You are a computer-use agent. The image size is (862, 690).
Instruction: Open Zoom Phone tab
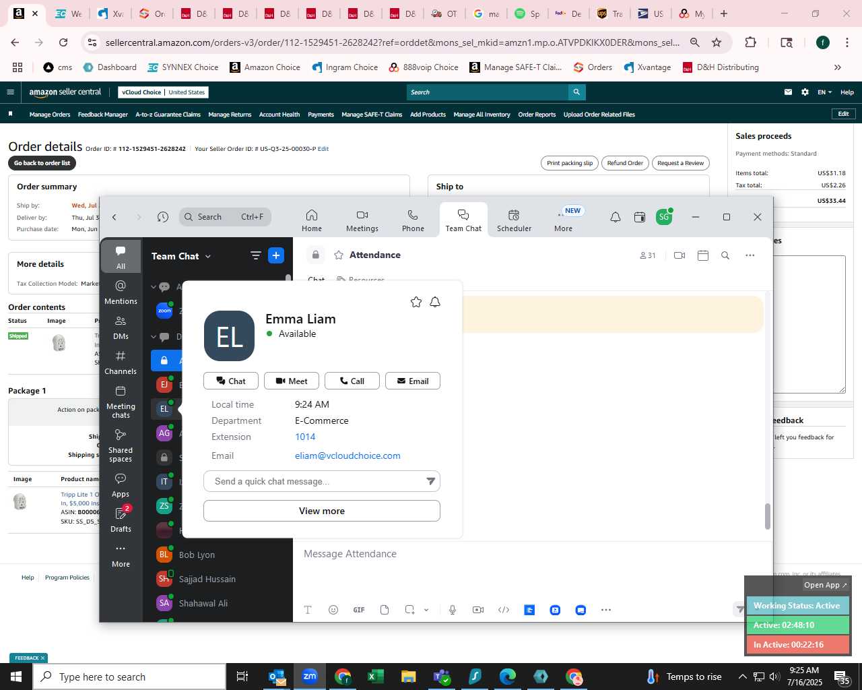coord(413,220)
